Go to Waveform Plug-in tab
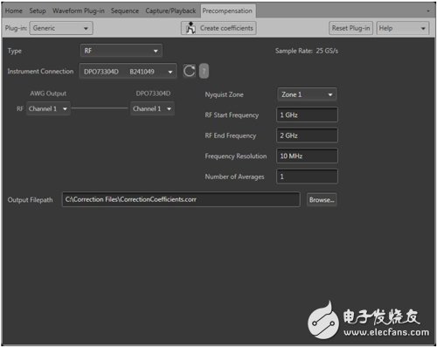 click(79, 10)
